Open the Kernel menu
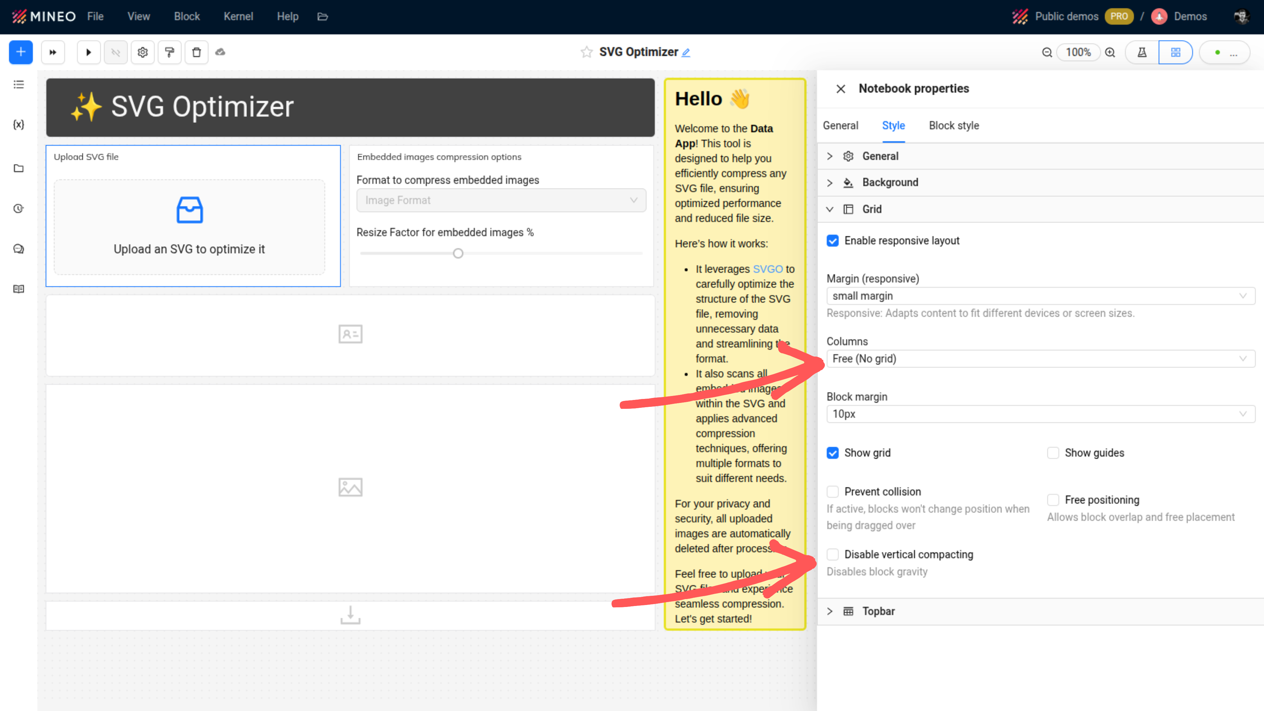This screenshot has width=1264, height=711. [238, 17]
